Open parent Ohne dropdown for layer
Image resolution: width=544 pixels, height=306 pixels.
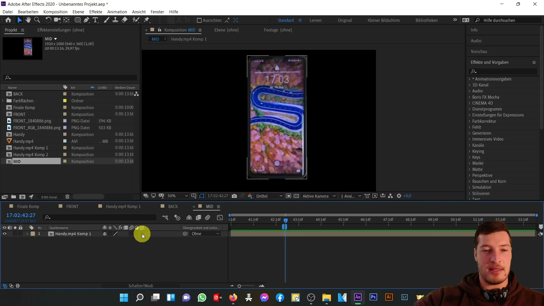click(x=205, y=234)
